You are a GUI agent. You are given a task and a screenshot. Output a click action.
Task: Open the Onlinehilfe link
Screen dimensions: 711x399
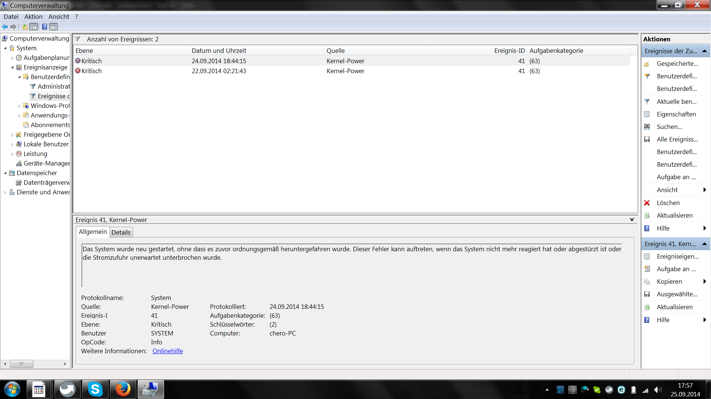coord(167,351)
